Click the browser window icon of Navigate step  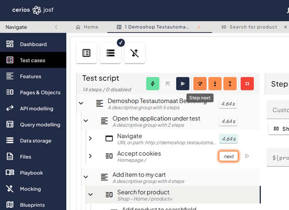pyautogui.click(x=109, y=139)
